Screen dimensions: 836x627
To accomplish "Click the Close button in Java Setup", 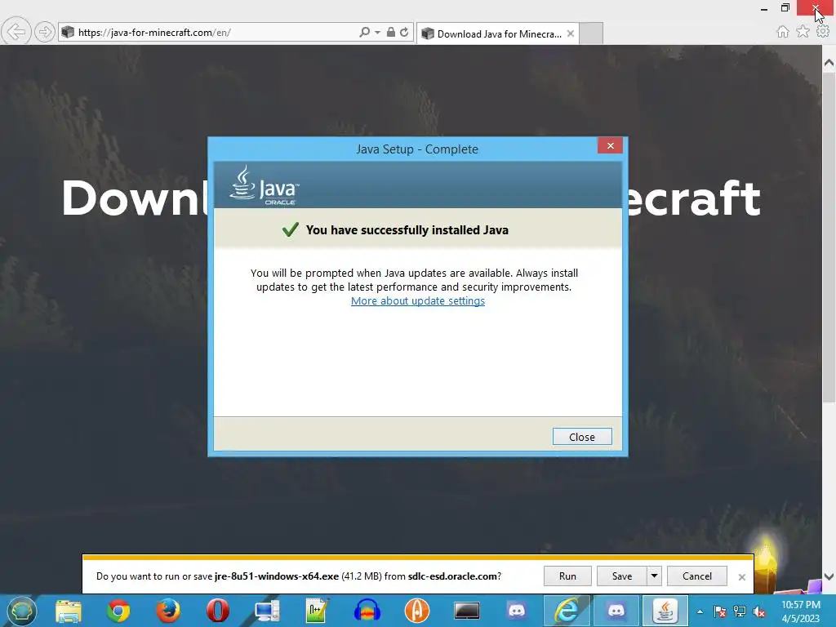I will (581, 437).
